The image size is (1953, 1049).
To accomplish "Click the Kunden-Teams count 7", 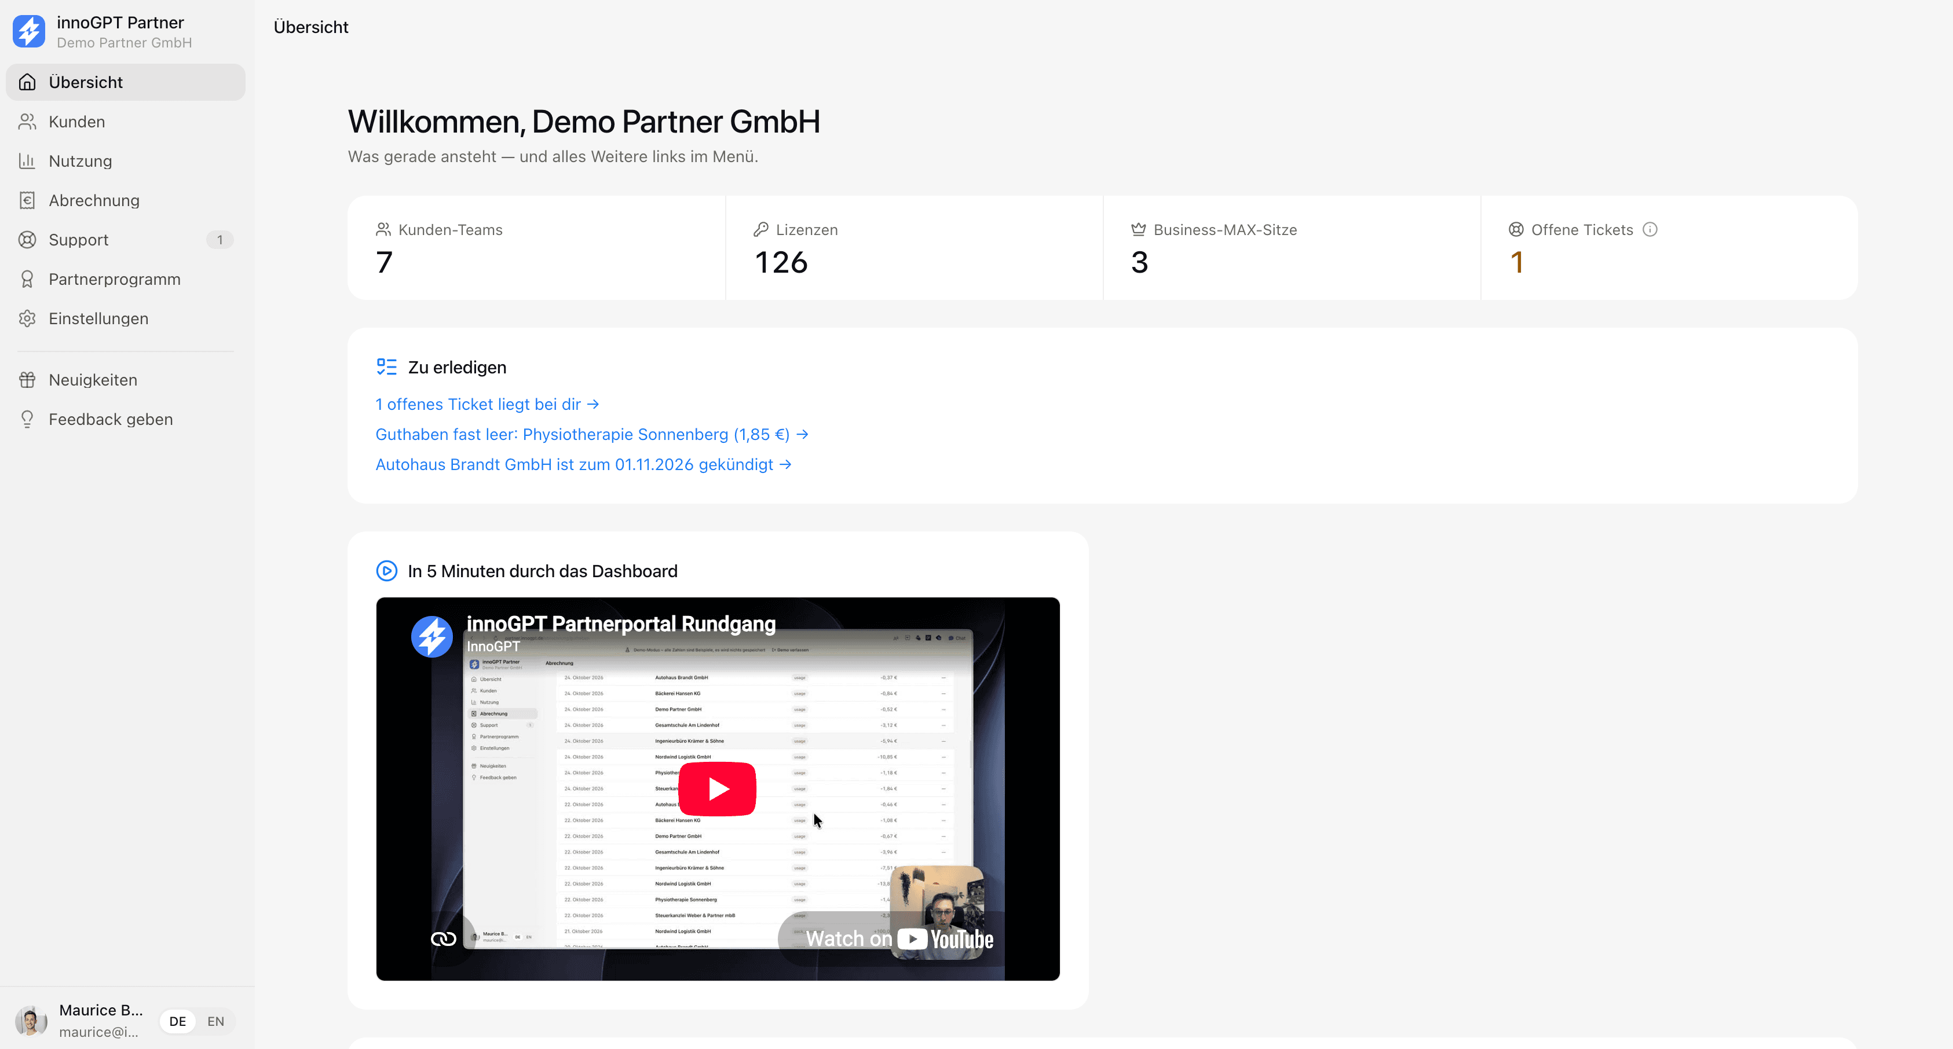I will click(385, 262).
